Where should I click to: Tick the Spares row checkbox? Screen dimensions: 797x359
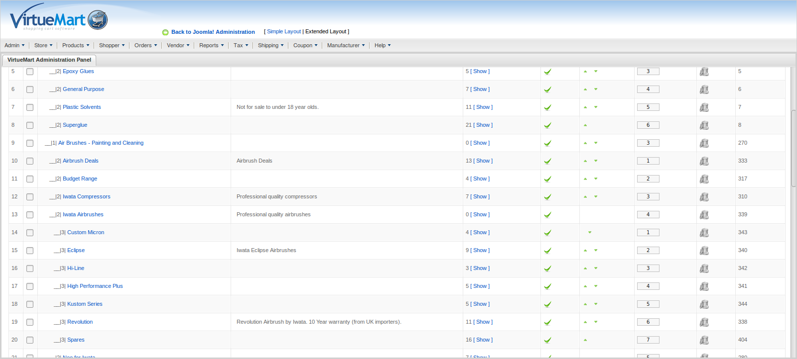[30, 340]
